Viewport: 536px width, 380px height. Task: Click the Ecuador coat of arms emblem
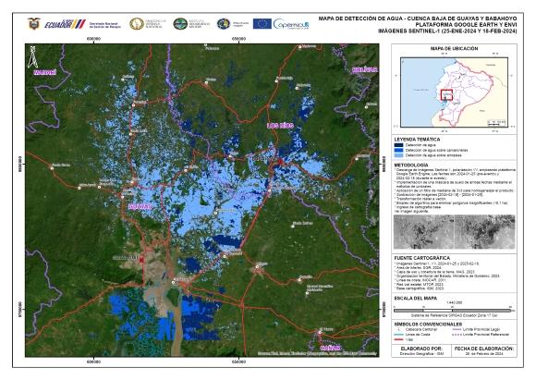34,24
